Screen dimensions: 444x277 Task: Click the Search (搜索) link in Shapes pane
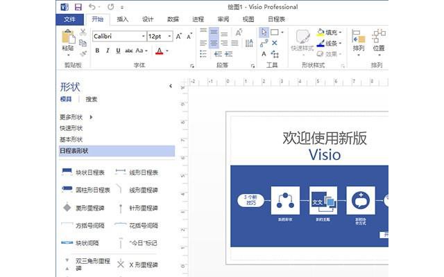coord(92,99)
